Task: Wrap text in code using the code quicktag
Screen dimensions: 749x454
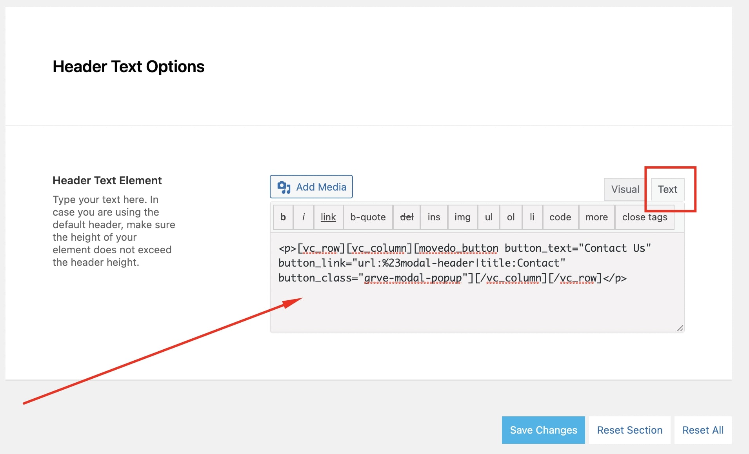Action: tap(560, 217)
